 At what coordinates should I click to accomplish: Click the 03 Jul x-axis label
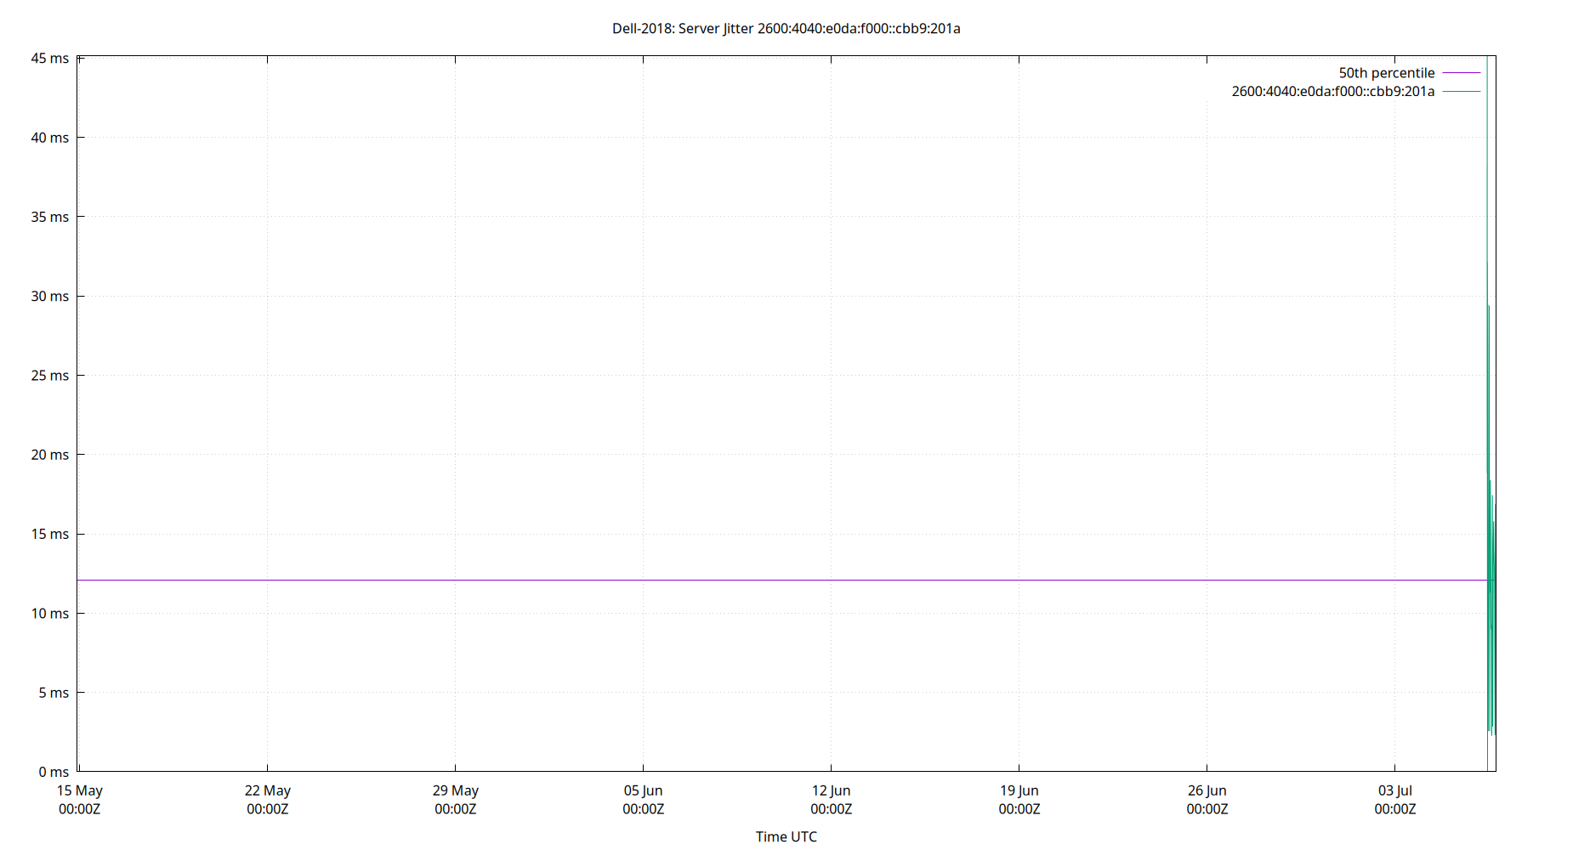1396,790
